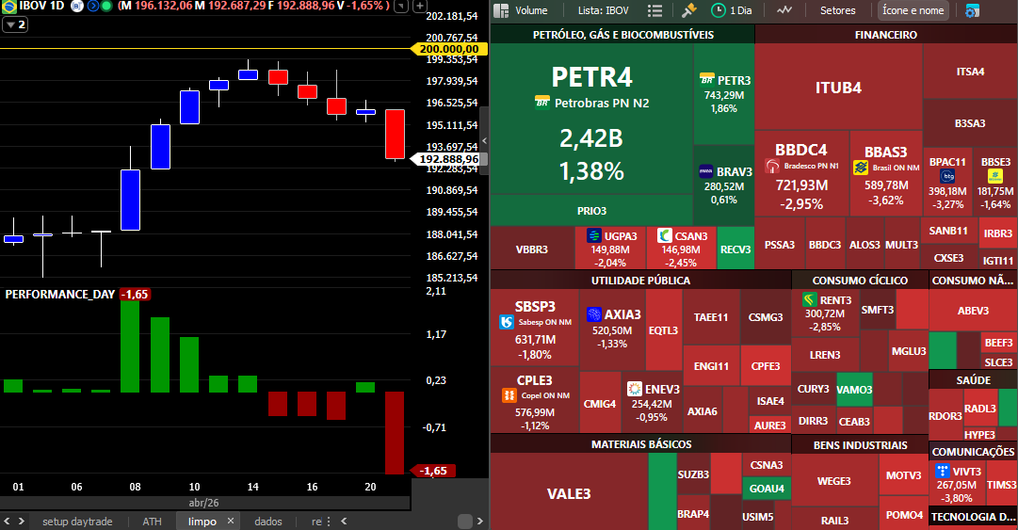Open the truncated re tab
Screen dimensions: 1018x530
pyautogui.click(x=316, y=522)
